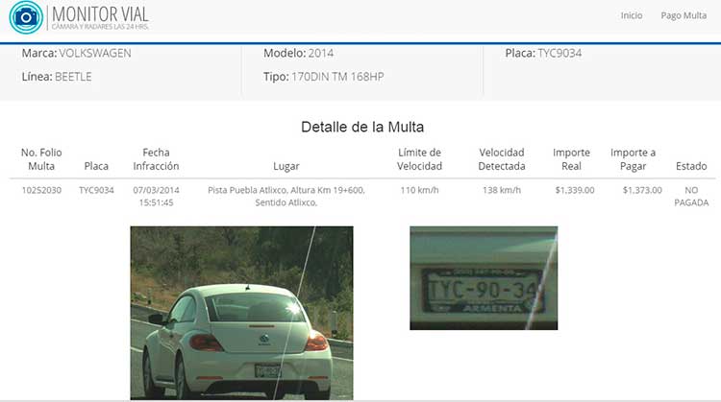Open the Pago Multa navigation link

click(x=684, y=15)
